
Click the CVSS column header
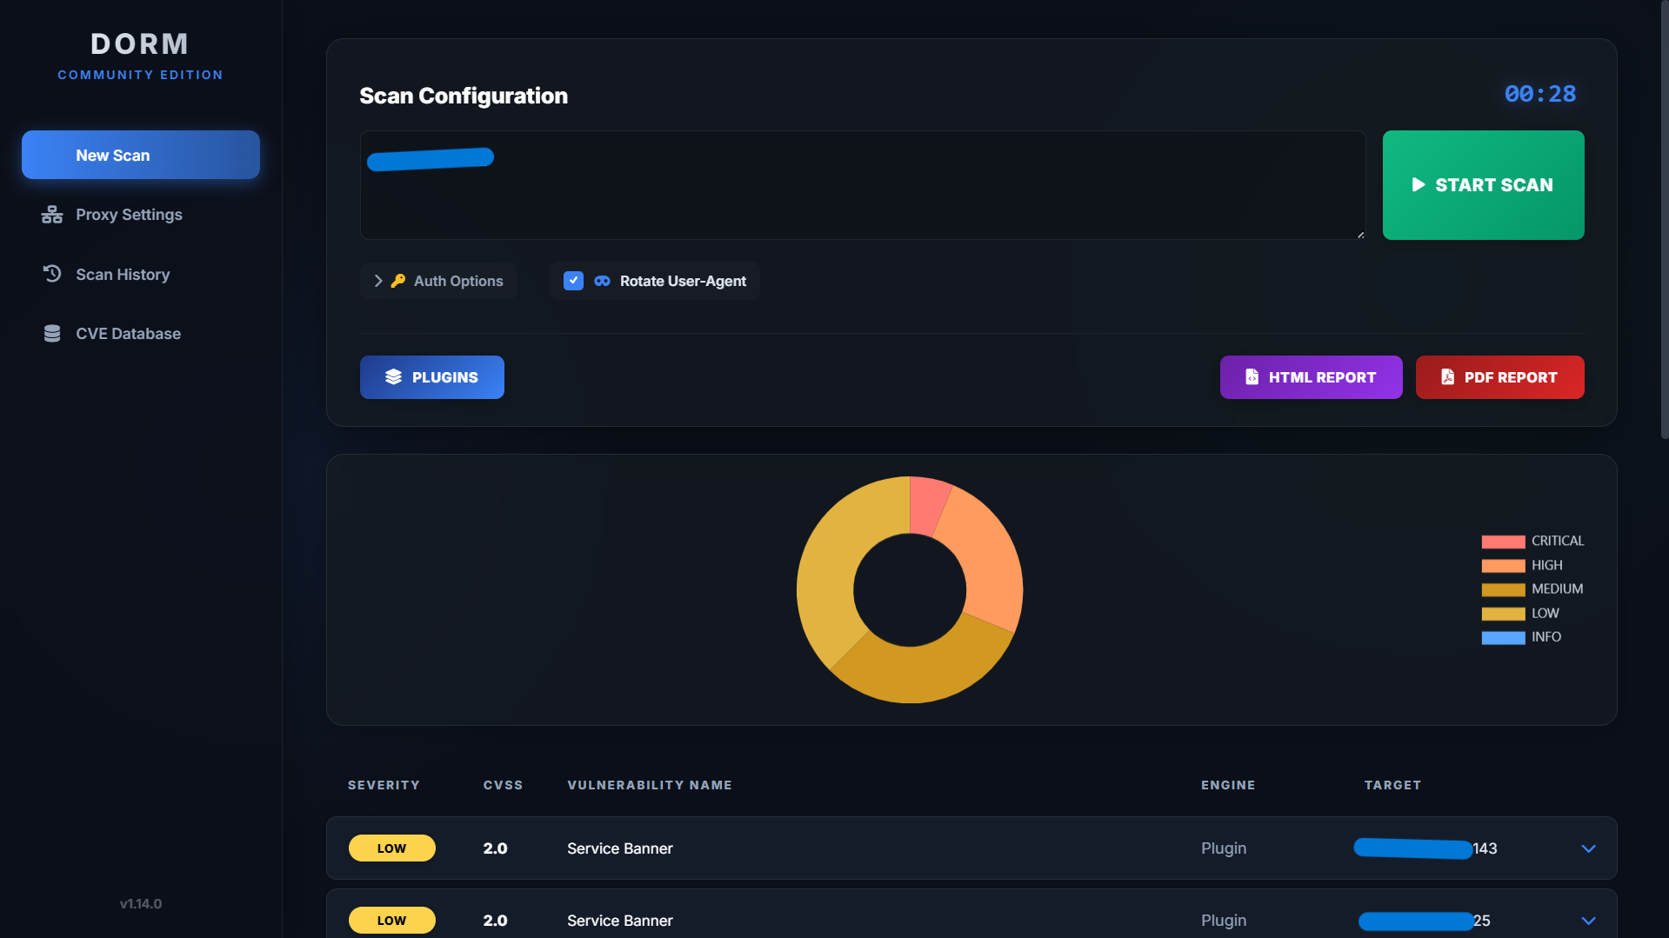point(503,785)
